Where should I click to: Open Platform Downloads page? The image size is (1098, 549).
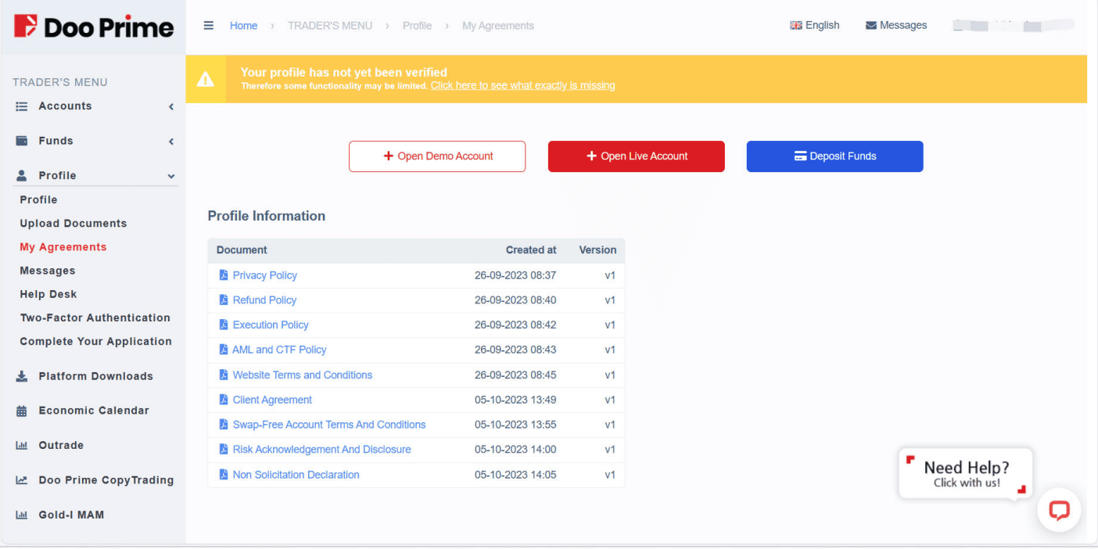(x=95, y=376)
